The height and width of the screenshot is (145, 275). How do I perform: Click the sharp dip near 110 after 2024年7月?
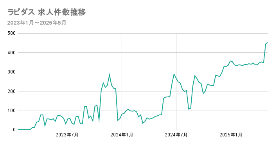pos(189,109)
